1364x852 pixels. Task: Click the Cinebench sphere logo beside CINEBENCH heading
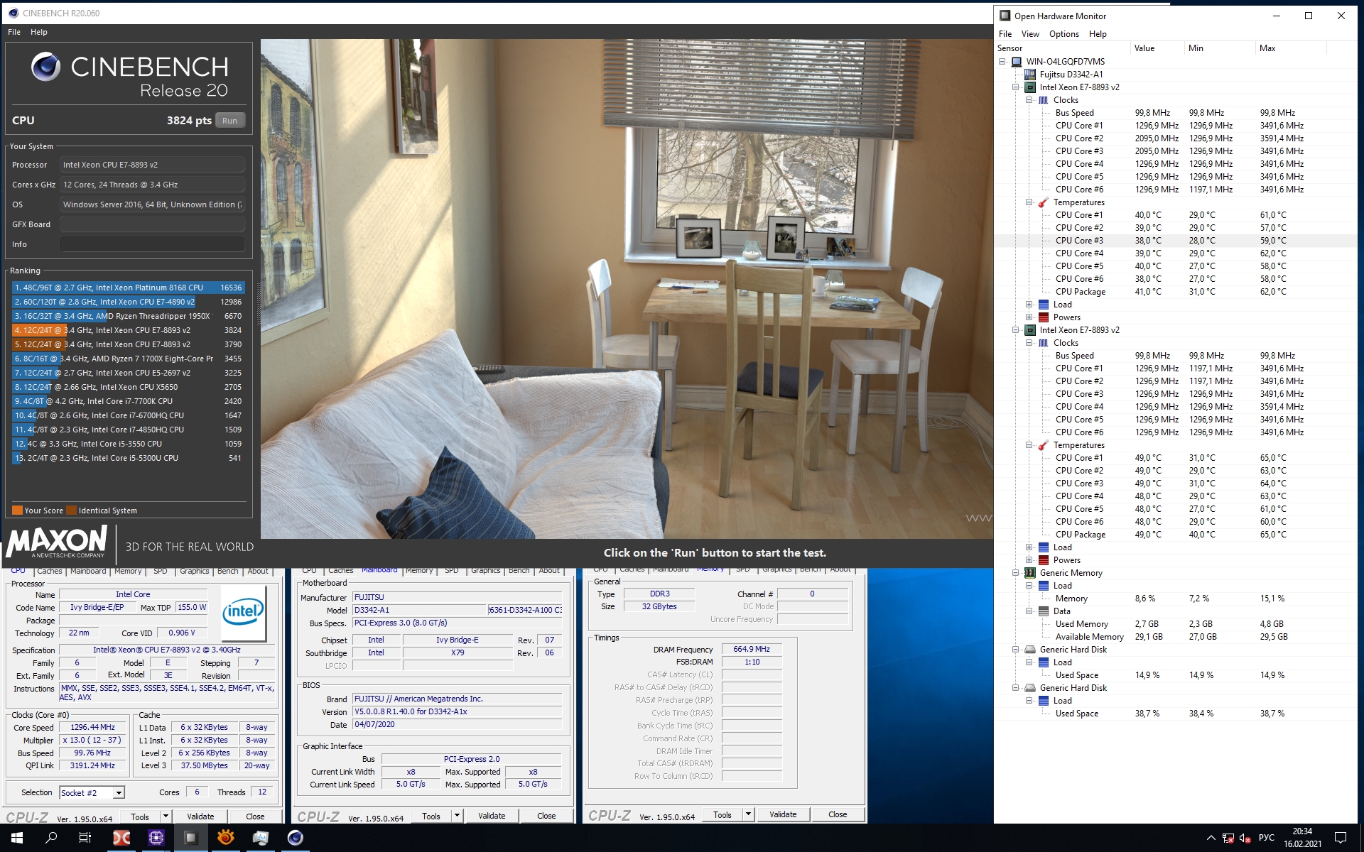tap(45, 67)
